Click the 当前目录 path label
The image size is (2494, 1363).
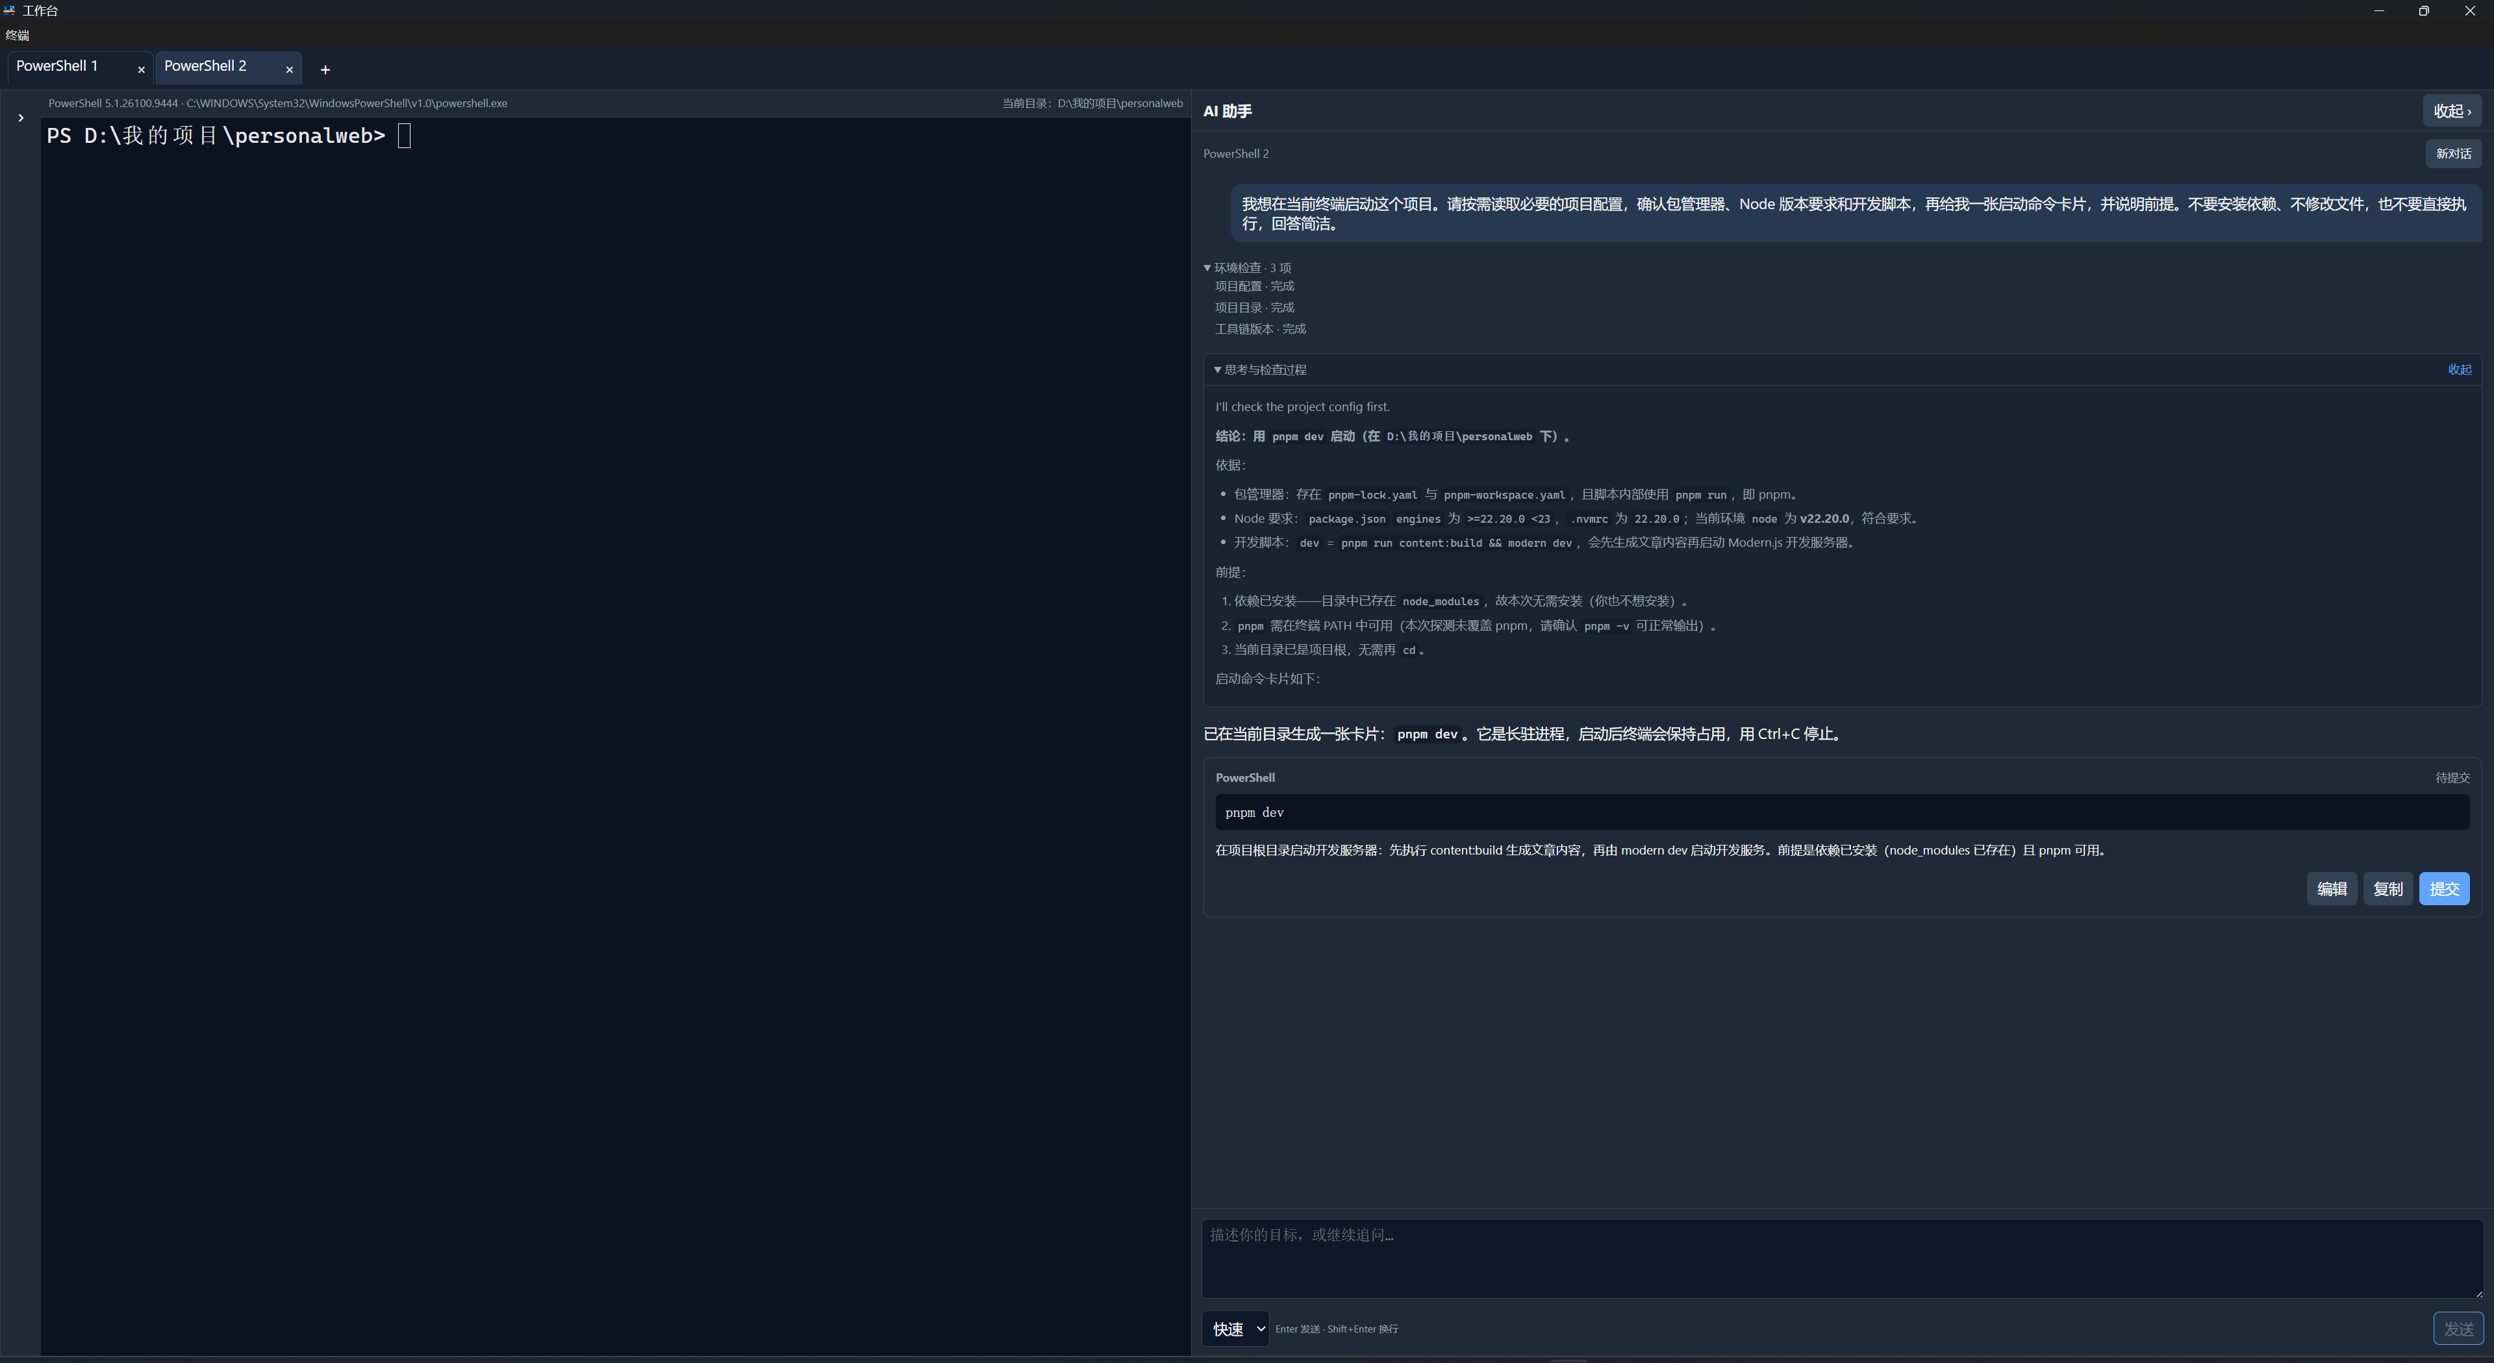(1092, 104)
